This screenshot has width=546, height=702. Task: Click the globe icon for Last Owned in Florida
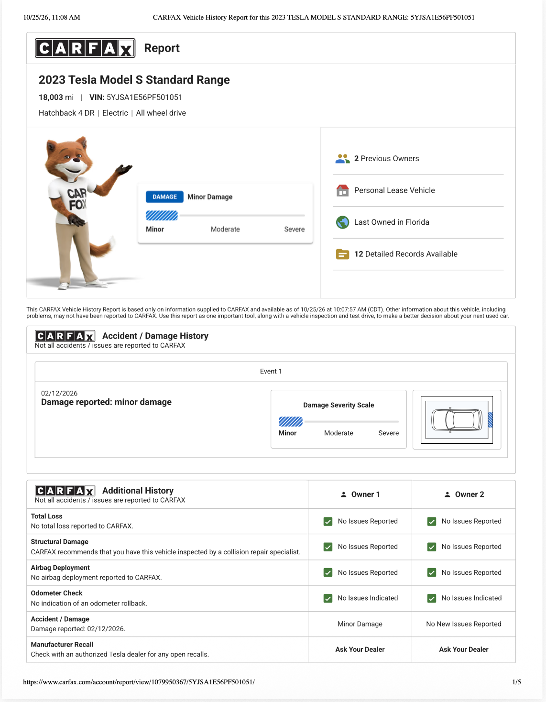coord(342,222)
